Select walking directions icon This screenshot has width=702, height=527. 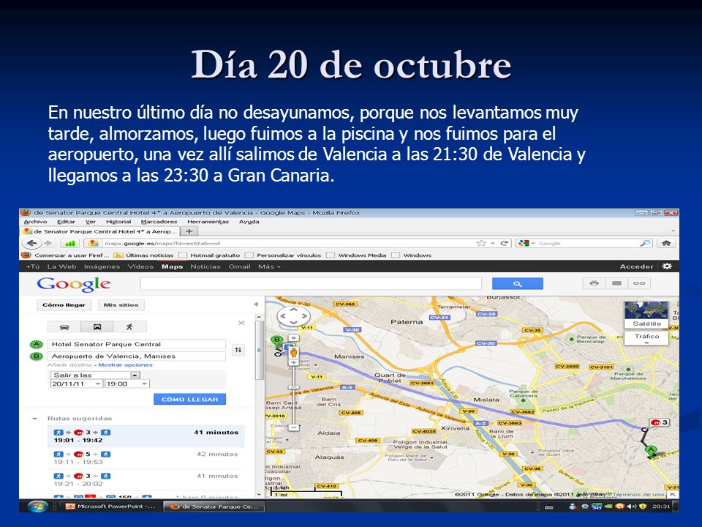click(130, 326)
